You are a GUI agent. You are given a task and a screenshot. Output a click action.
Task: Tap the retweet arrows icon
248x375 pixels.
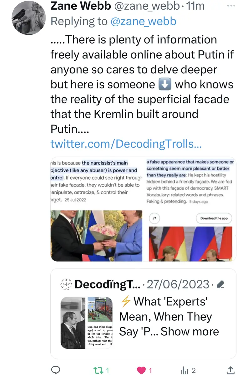(x=98, y=370)
